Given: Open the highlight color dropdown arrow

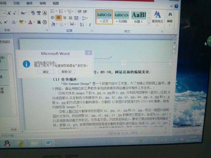Looking at the screenshot, I should (25, 22).
